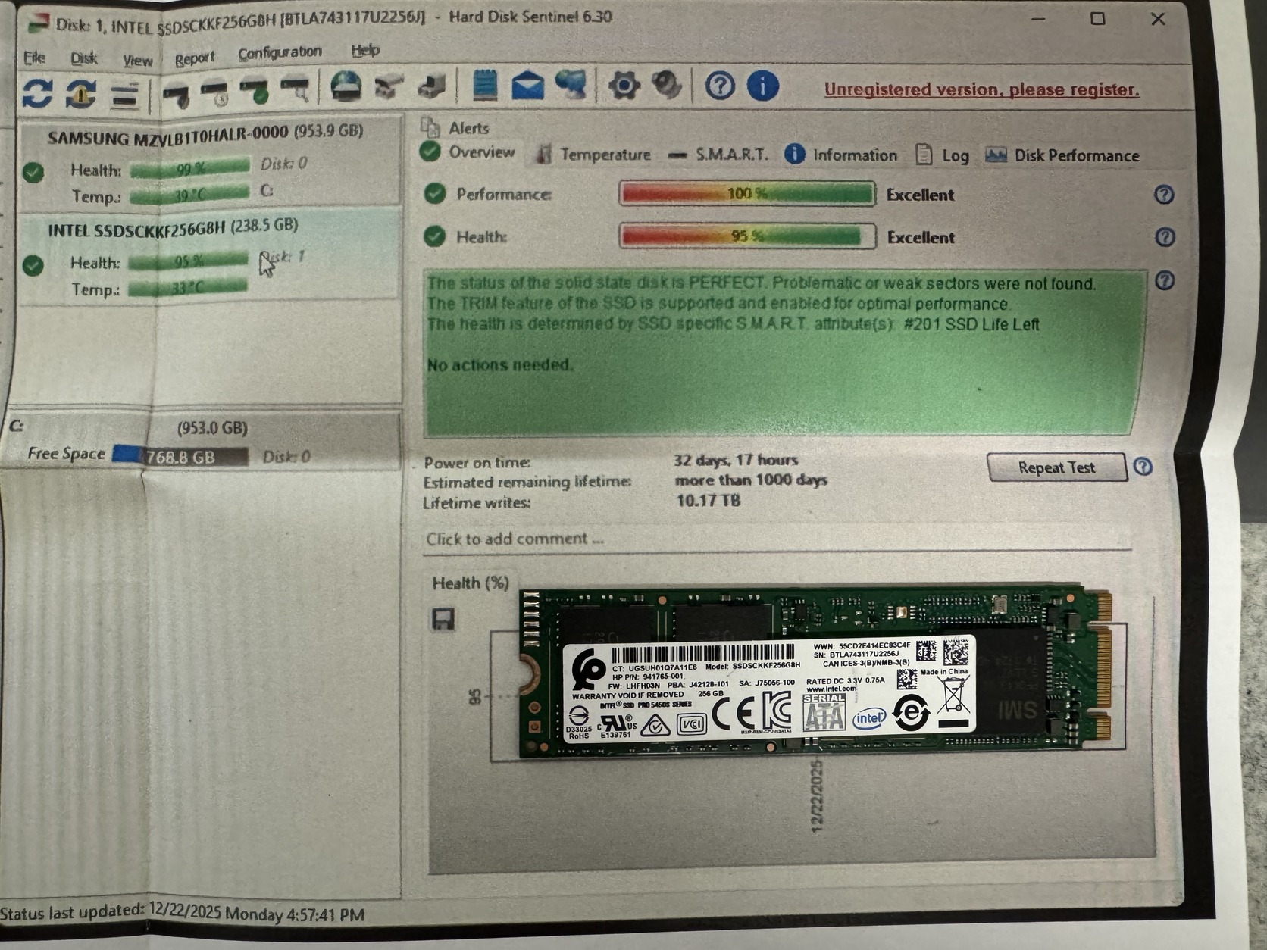Click the Intel disk Health 95 % bar
Image resolution: width=1267 pixels, height=950 pixels.
click(x=188, y=261)
